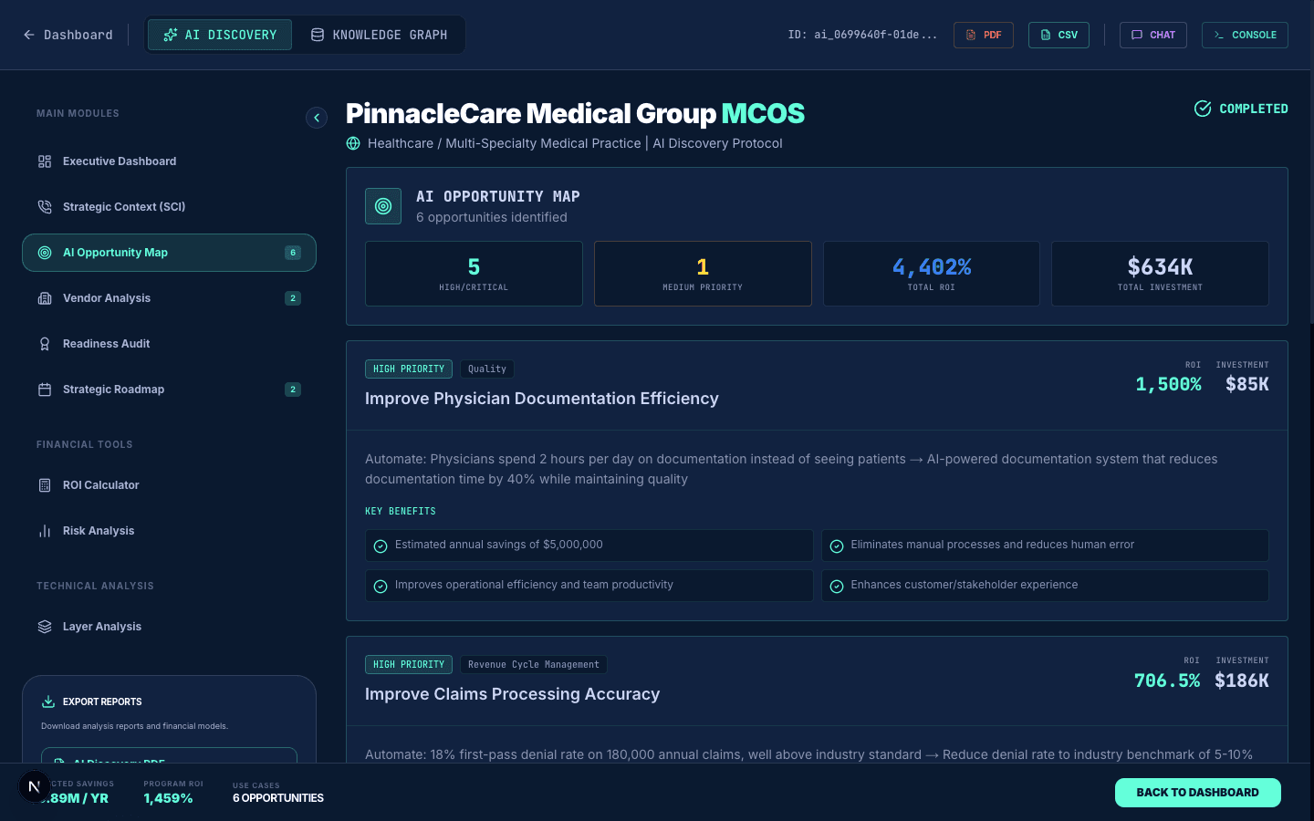Screen dimensions: 1314x821
Task: Click the AI Opportunity Map target icon in header
Action: [x=383, y=206]
